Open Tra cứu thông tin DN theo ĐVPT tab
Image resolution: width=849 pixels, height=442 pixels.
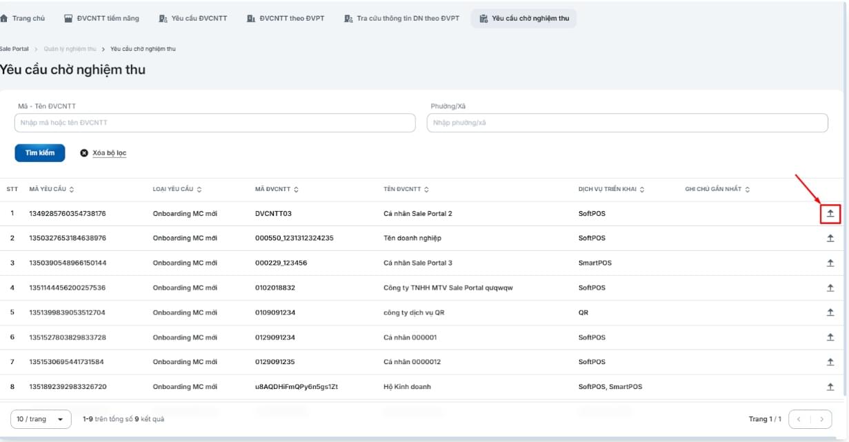pyautogui.click(x=401, y=19)
